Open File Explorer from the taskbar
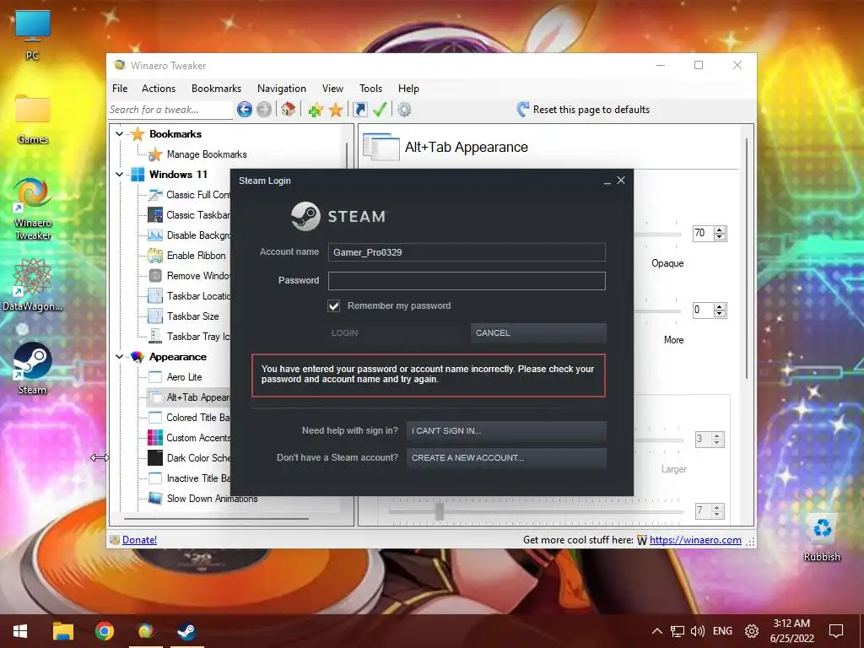Screen dimensions: 864x648 pos(62,631)
